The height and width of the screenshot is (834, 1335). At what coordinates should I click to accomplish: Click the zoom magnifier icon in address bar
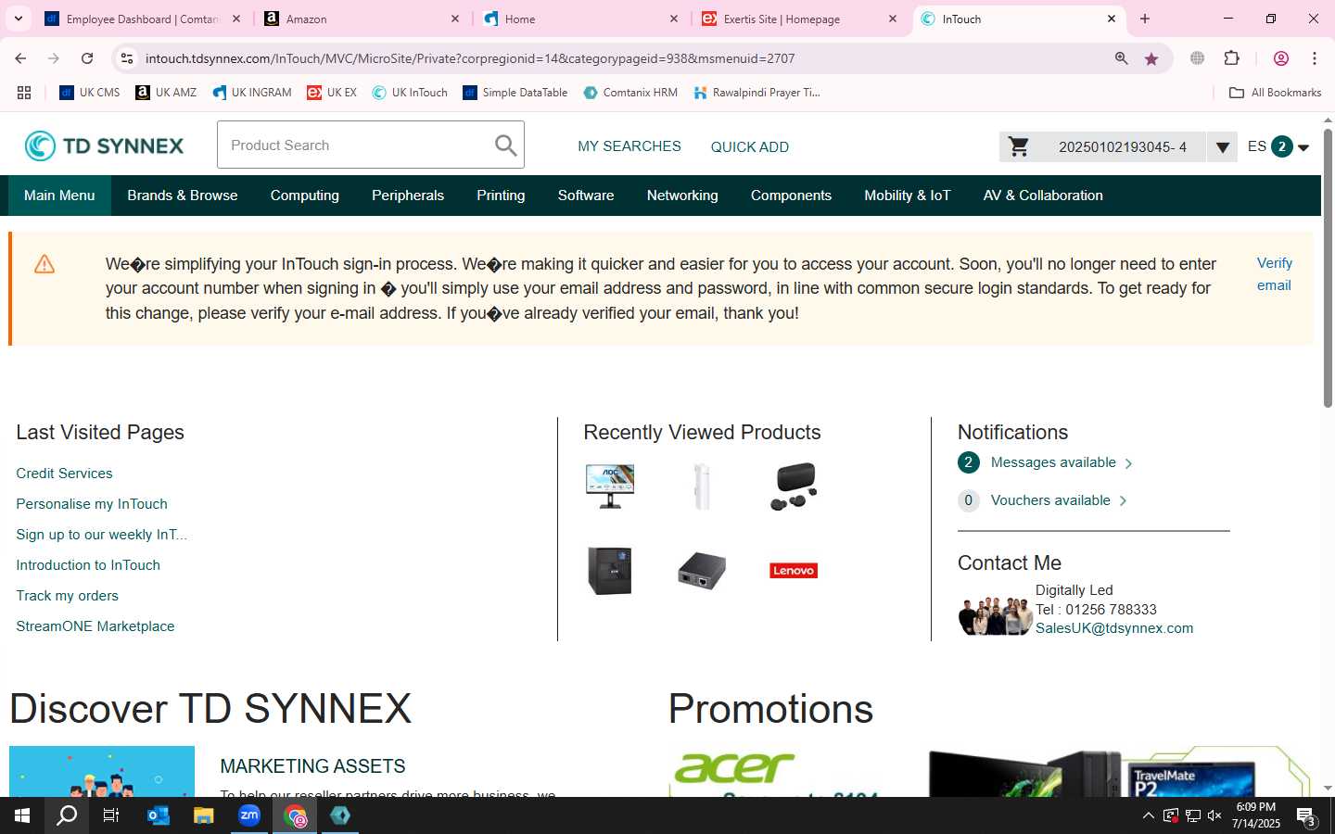pyautogui.click(x=1121, y=58)
